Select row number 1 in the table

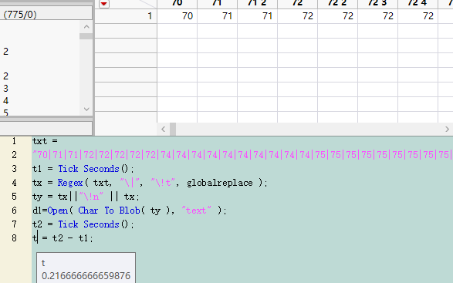pos(126,16)
